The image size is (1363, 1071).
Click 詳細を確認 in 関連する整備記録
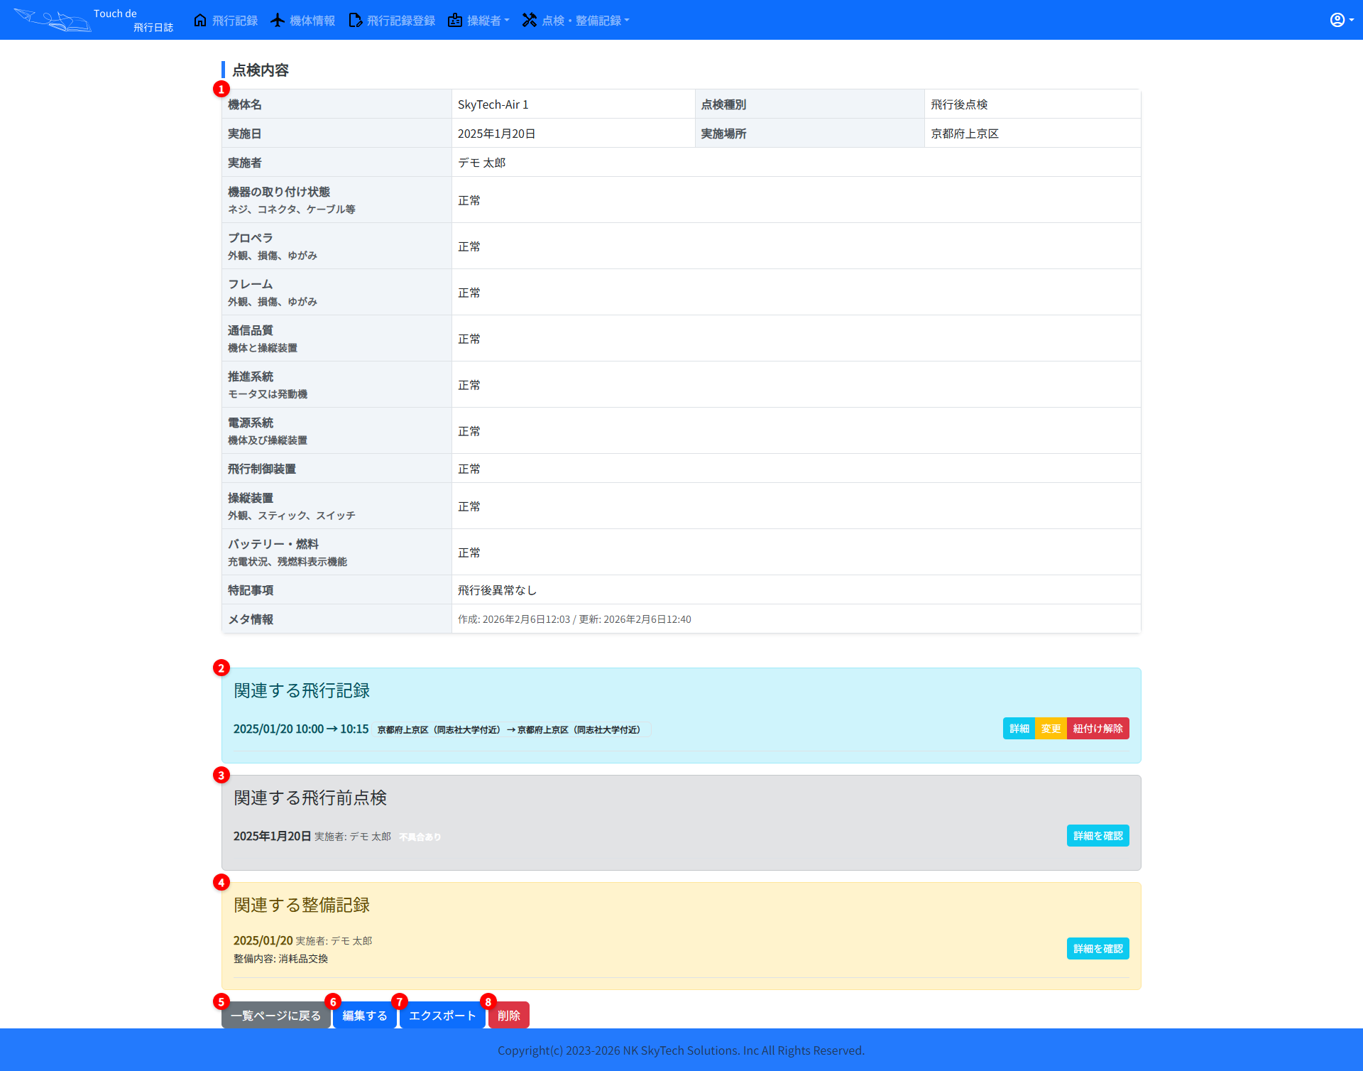point(1097,949)
